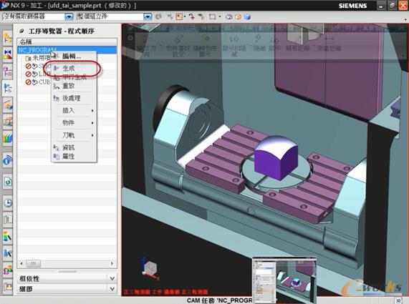Open the blue K-shaped sidebar tab
The height and width of the screenshot is (304, 409).
point(7,252)
